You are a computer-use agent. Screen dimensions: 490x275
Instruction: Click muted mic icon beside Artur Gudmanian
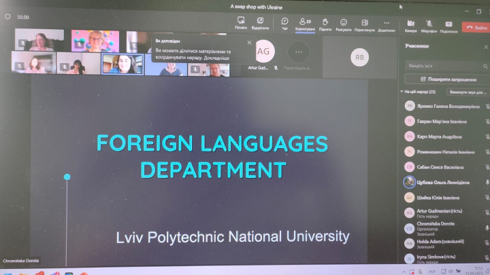coord(487,213)
